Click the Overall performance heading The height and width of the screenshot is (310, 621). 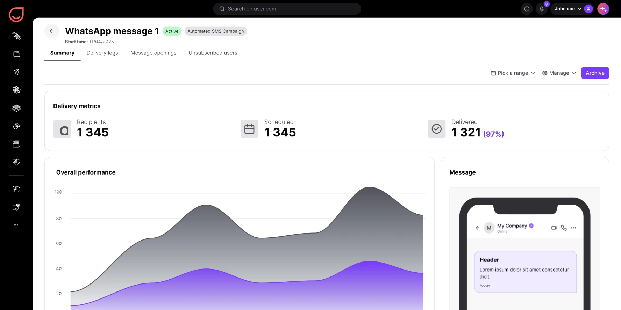point(86,172)
